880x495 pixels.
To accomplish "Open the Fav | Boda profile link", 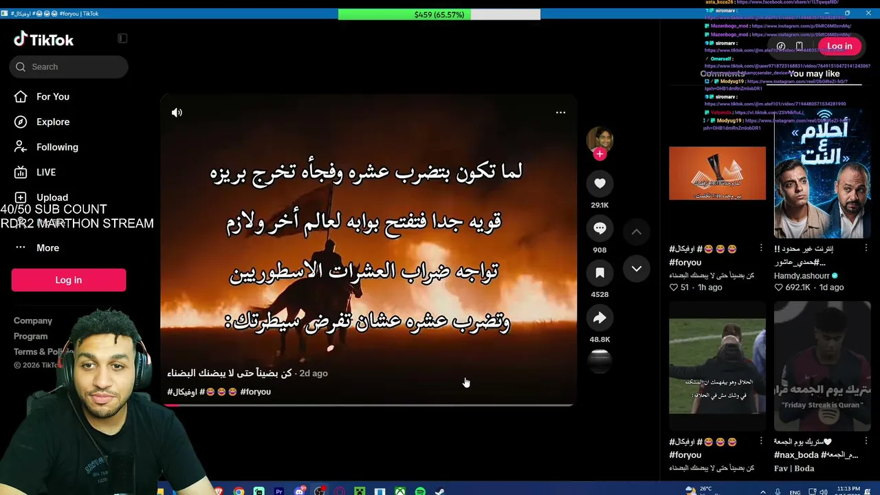I will pos(794,468).
